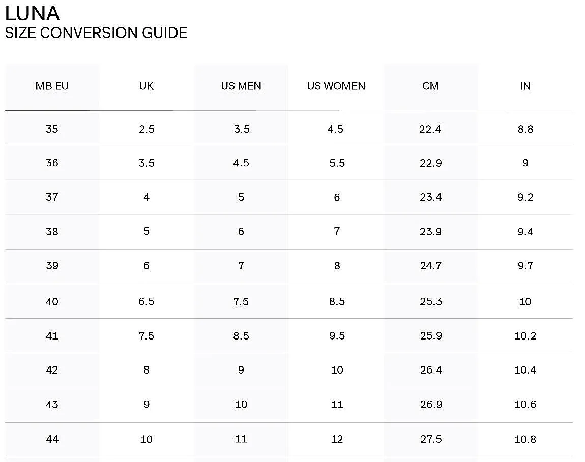The image size is (585, 462).
Task: Click the US WOMEN column header
Action: (x=336, y=86)
